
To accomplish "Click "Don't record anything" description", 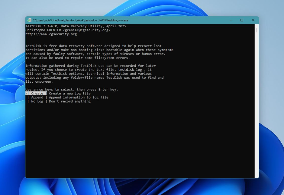I will [70, 101].
